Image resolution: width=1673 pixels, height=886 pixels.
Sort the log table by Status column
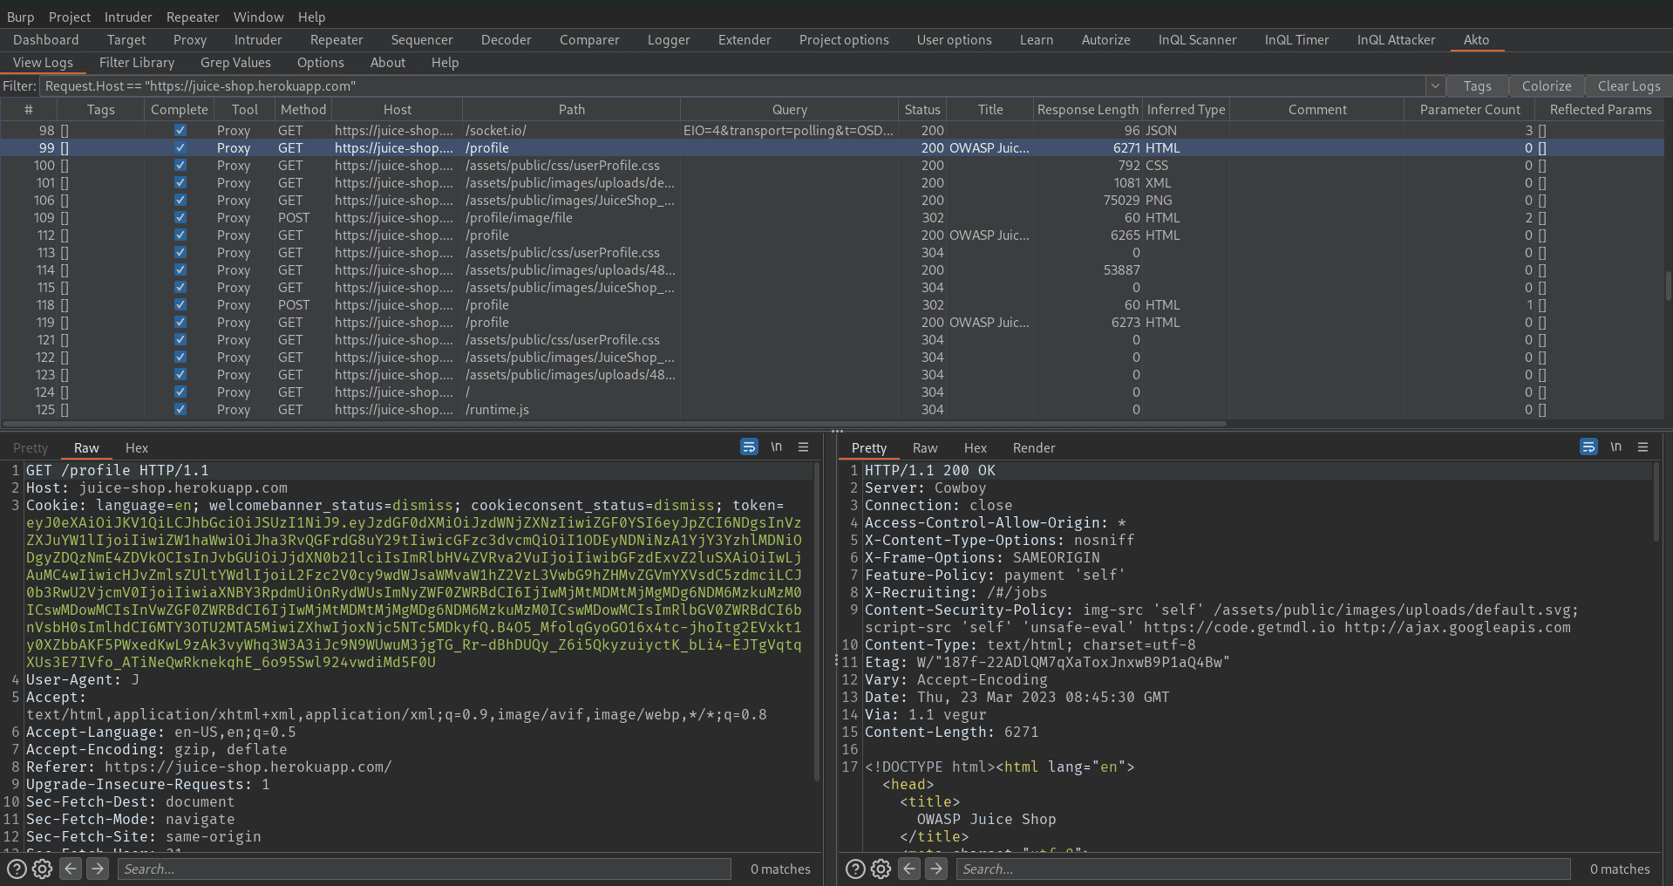tap(922, 110)
